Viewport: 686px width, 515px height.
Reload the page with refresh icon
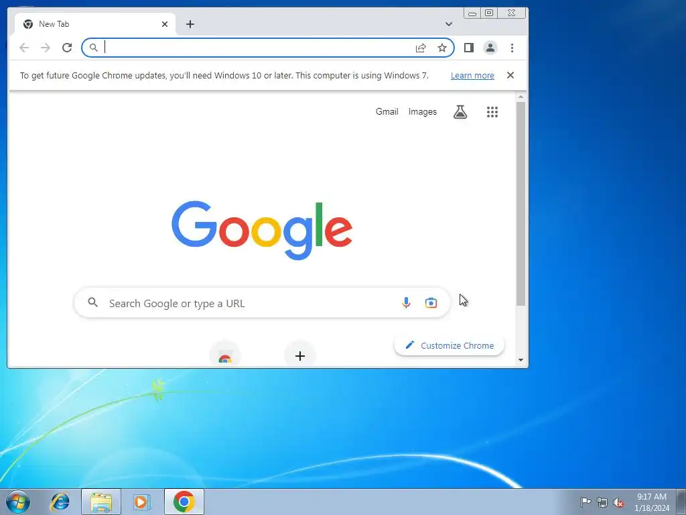pyautogui.click(x=67, y=48)
